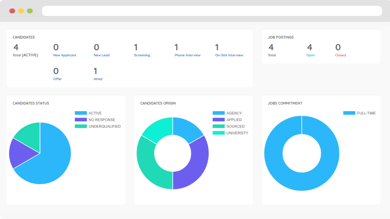390x219 pixels.
Task: Open Phone Interview candidates
Action: tap(187, 55)
